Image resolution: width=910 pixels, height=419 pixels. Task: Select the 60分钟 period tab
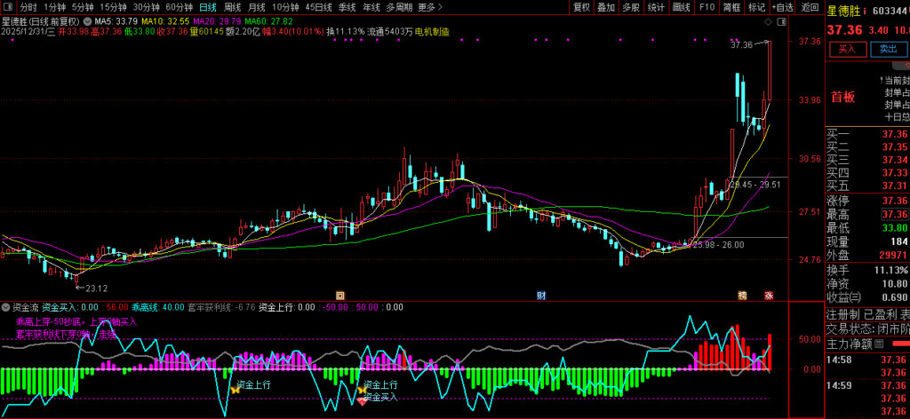point(179,7)
